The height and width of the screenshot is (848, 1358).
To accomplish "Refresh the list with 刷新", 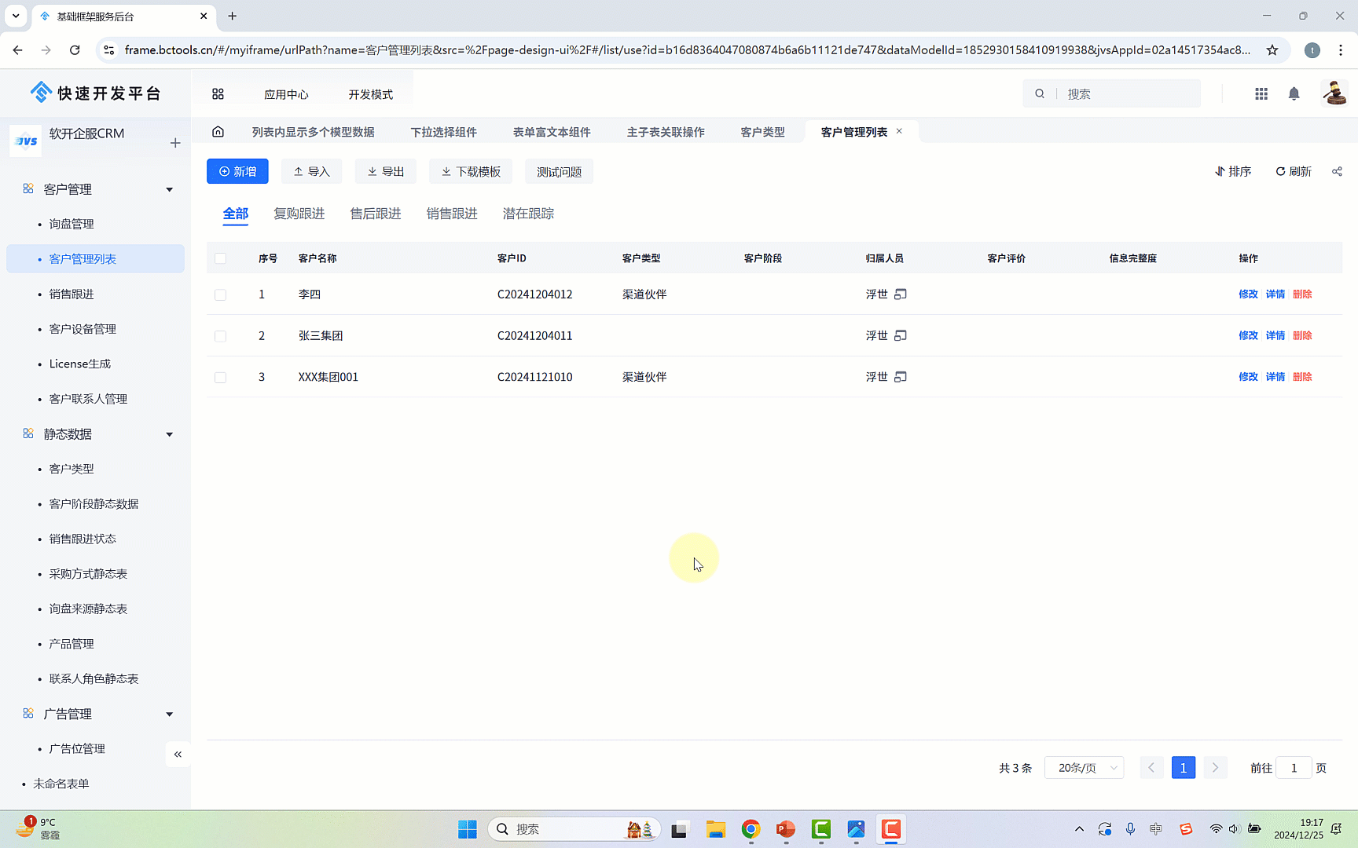I will click(x=1294, y=171).
